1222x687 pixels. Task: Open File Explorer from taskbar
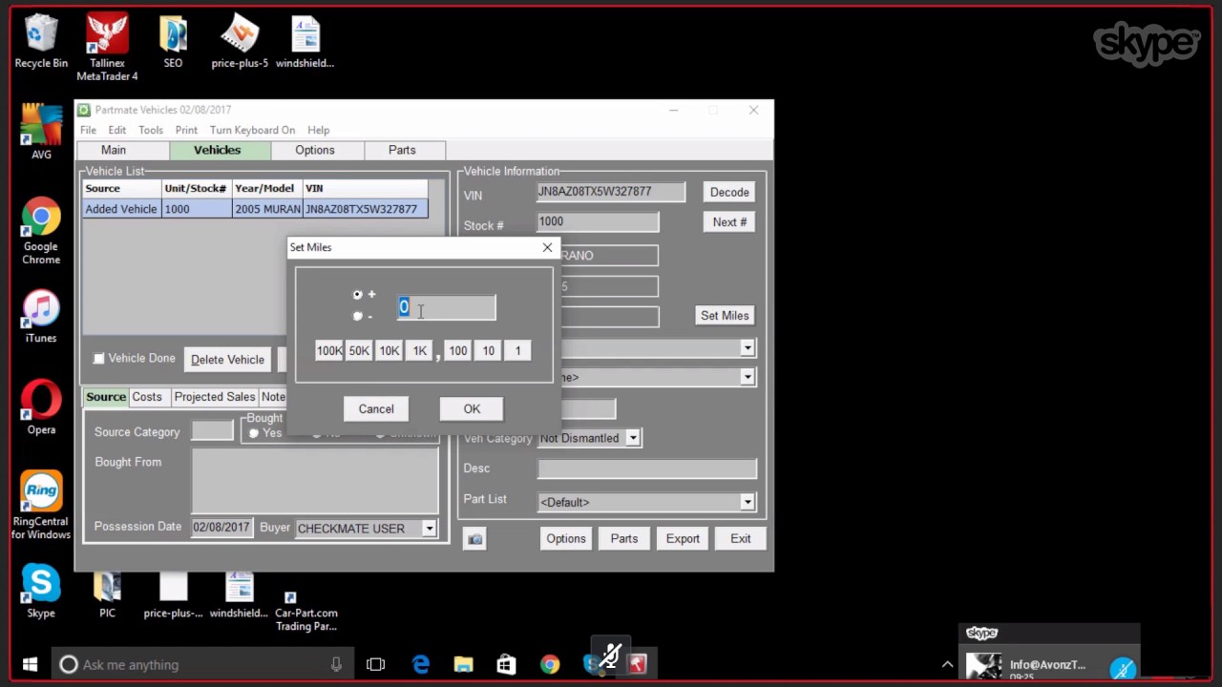[463, 664]
